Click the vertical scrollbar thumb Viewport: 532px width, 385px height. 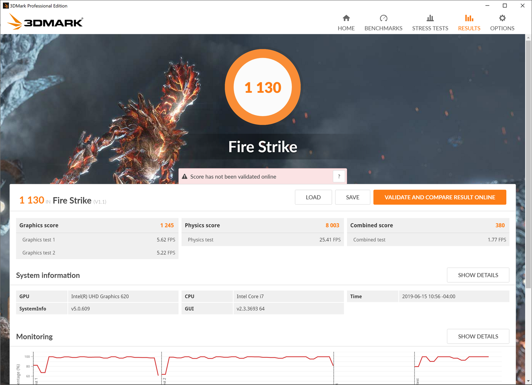(528, 164)
